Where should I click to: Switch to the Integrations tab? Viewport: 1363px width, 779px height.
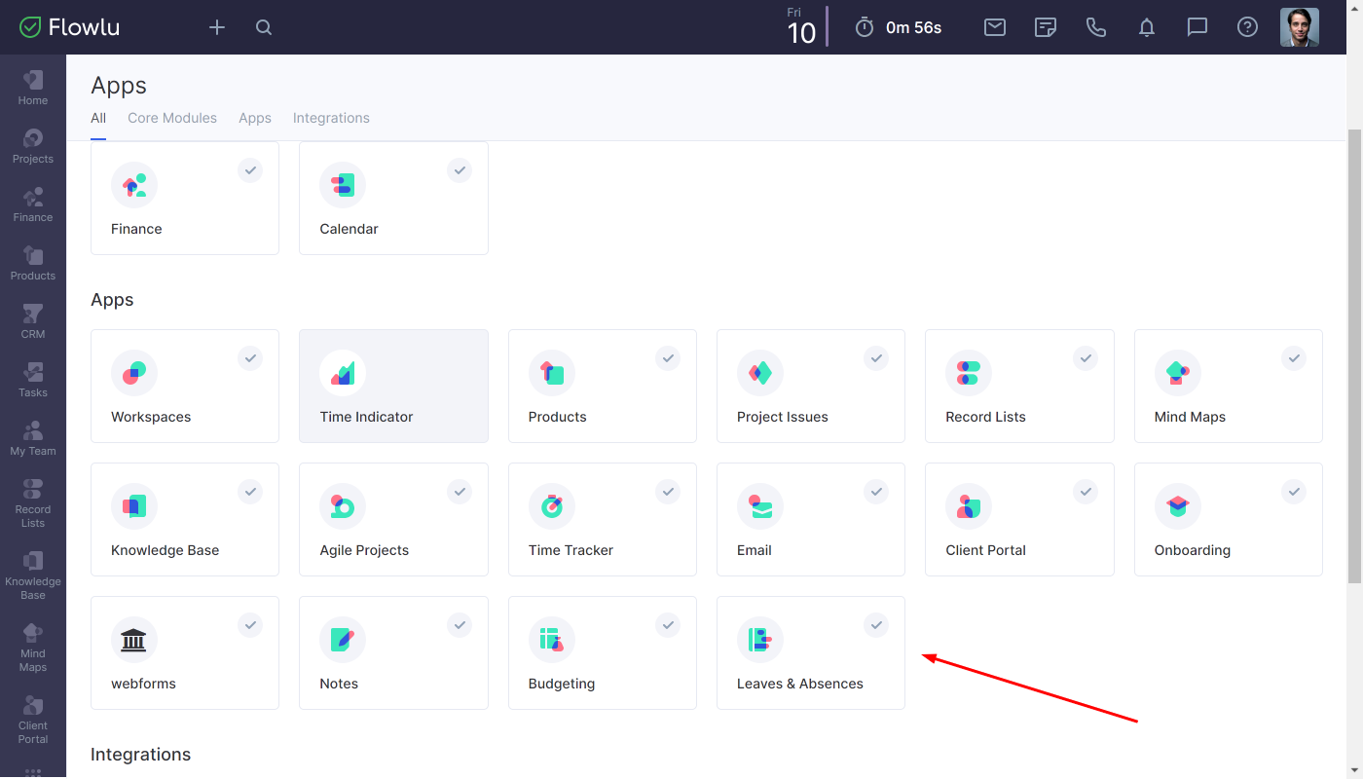331,118
